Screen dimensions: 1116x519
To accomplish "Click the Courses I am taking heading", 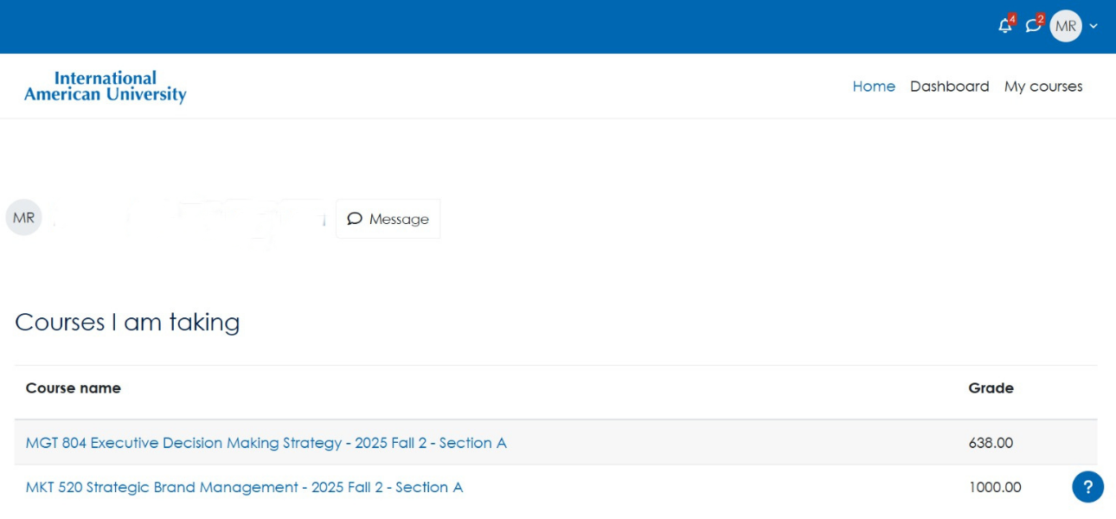I will pos(127,323).
